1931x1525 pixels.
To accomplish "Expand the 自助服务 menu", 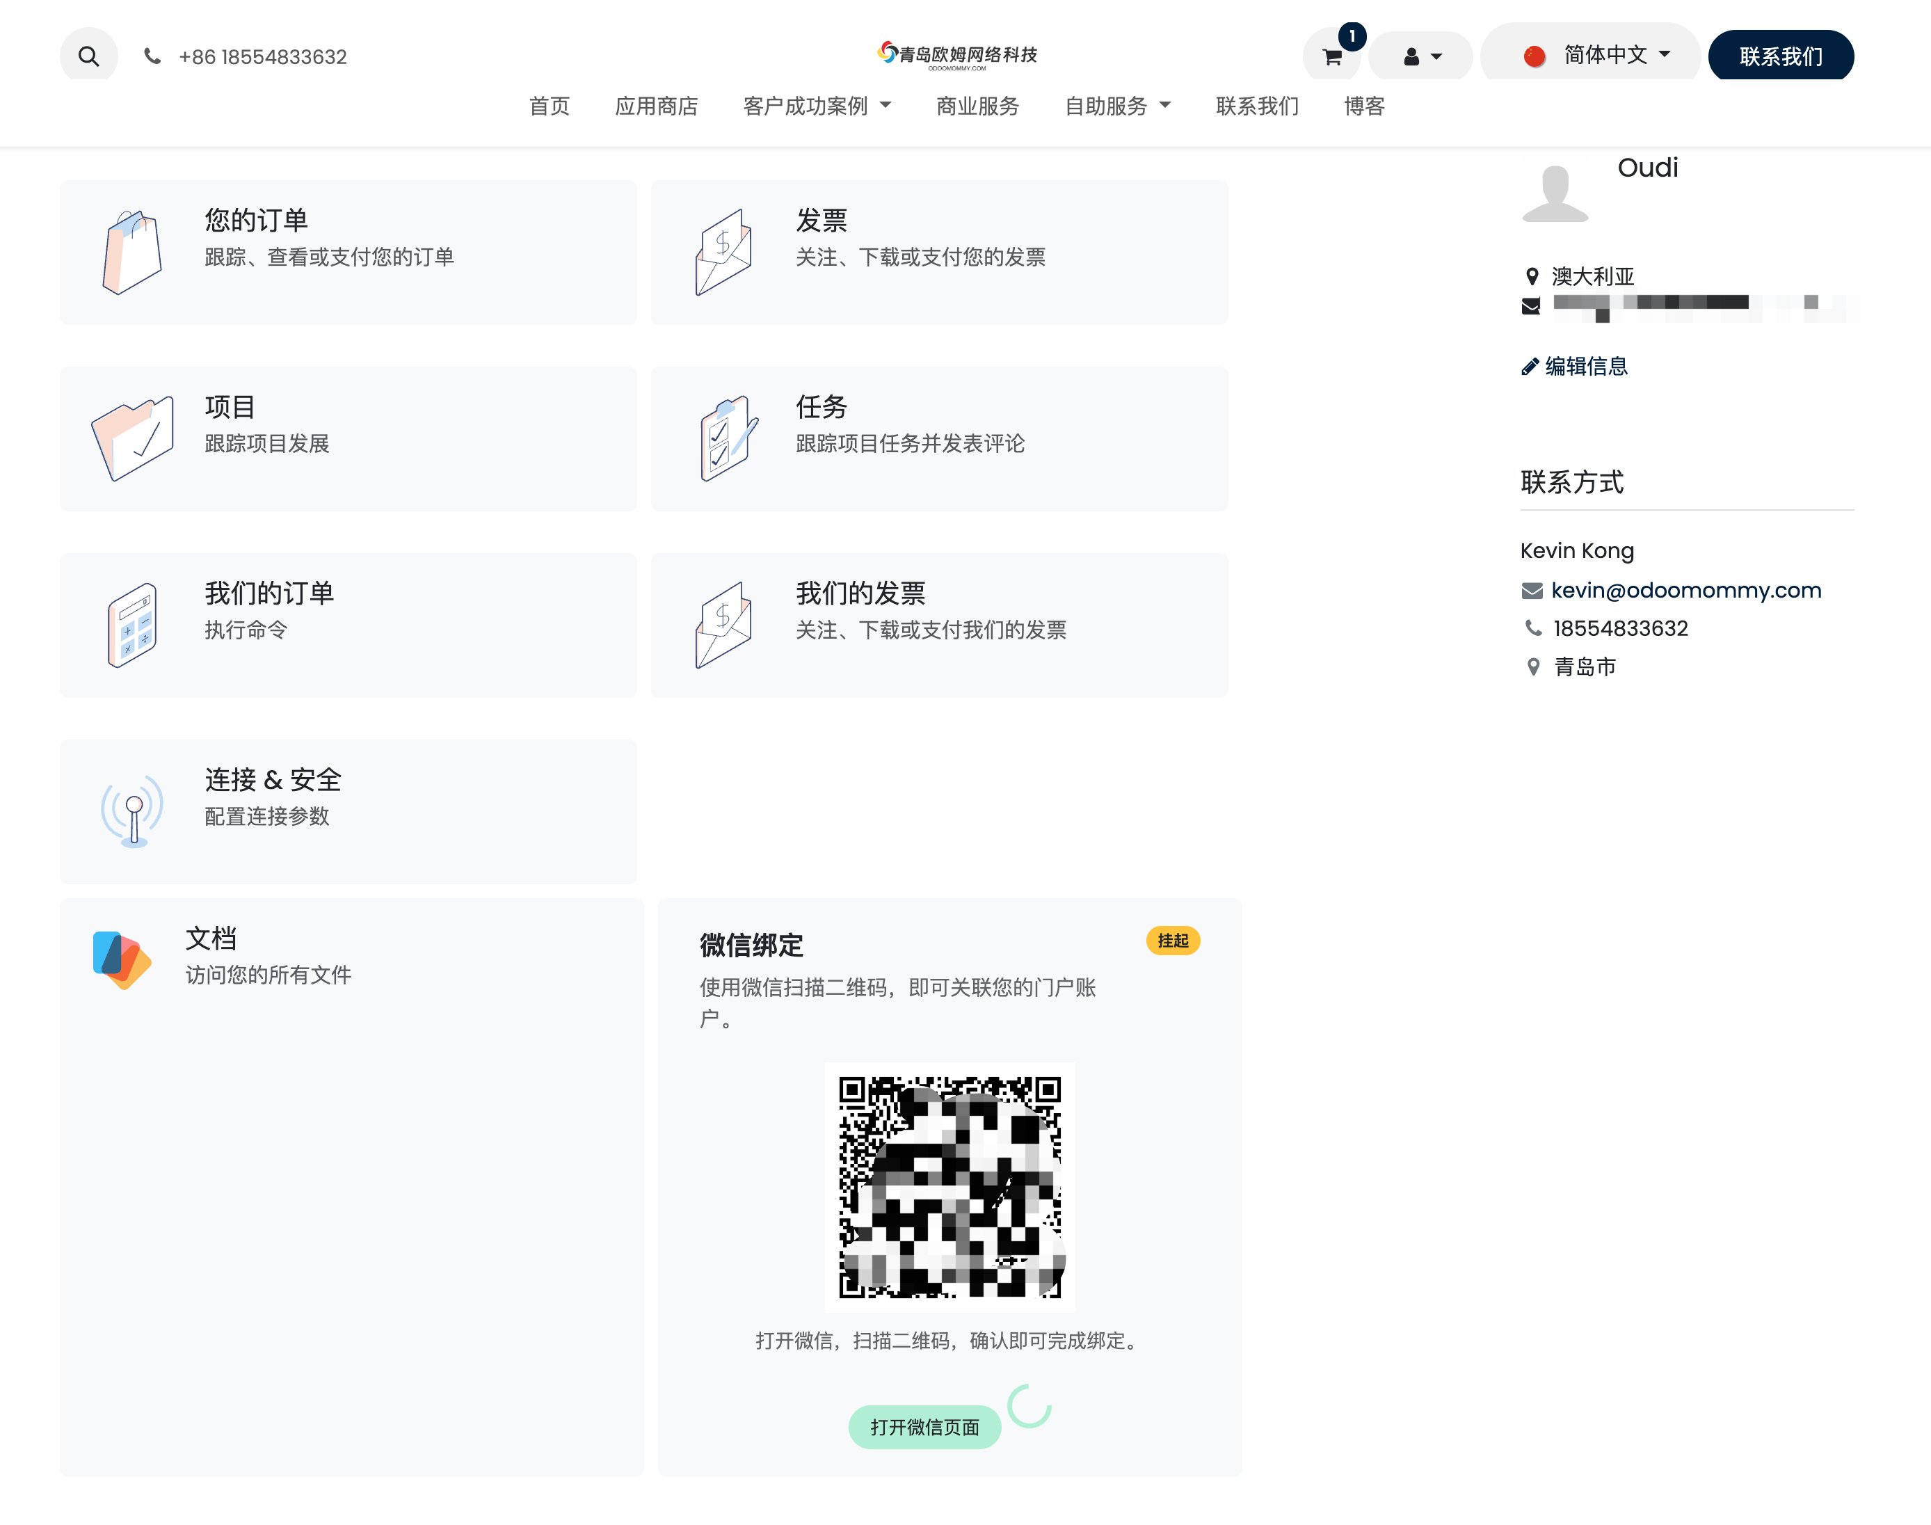I will click(x=1117, y=106).
